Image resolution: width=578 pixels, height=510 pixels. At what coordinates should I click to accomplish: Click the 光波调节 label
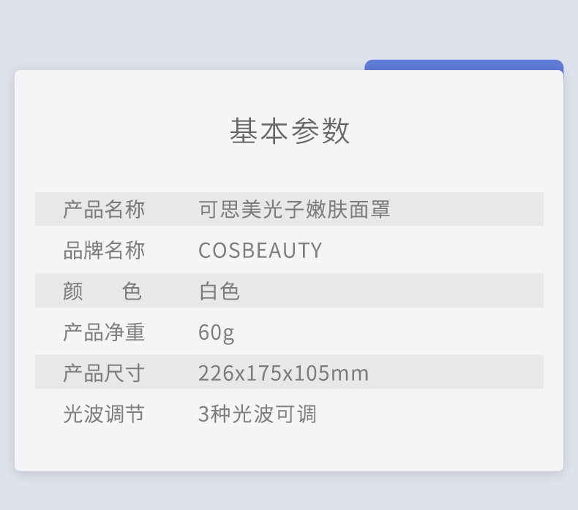[x=104, y=414]
